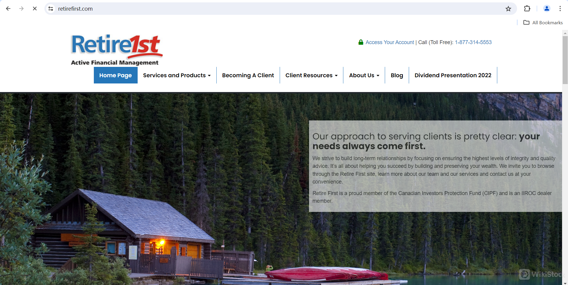Image resolution: width=568 pixels, height=285 pixels.
Task: Click the retirefirst.com address bar
Action: [278, 9]
